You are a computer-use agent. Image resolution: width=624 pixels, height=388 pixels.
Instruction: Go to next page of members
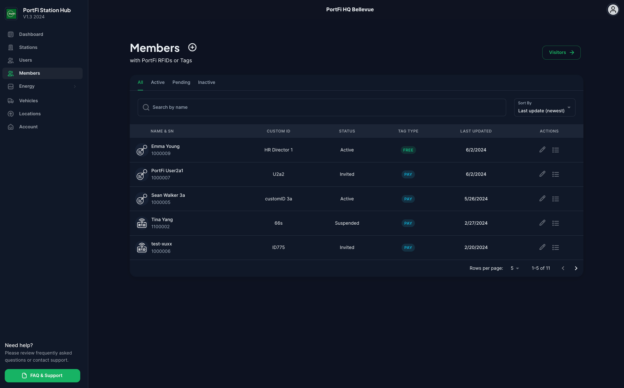click(x=576, y=268)
